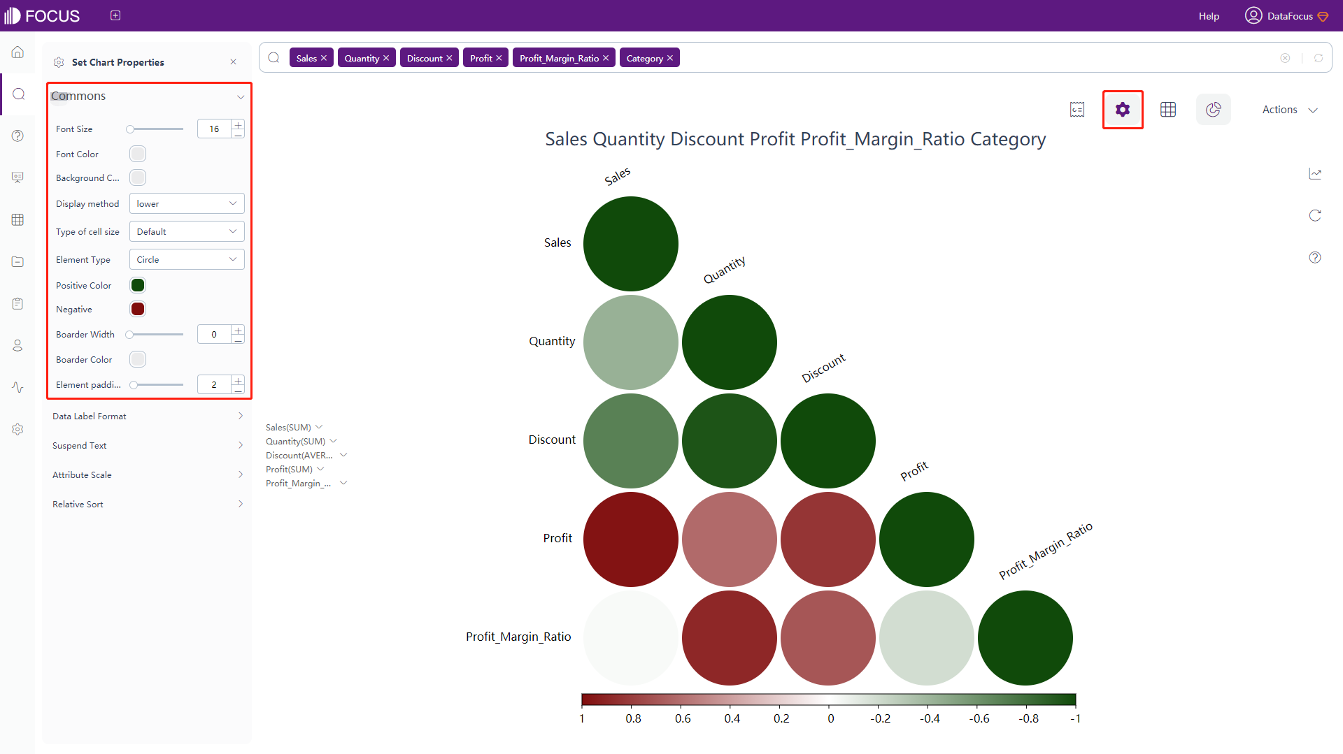
Task: Collapse the Commons section
Action: 241,96
